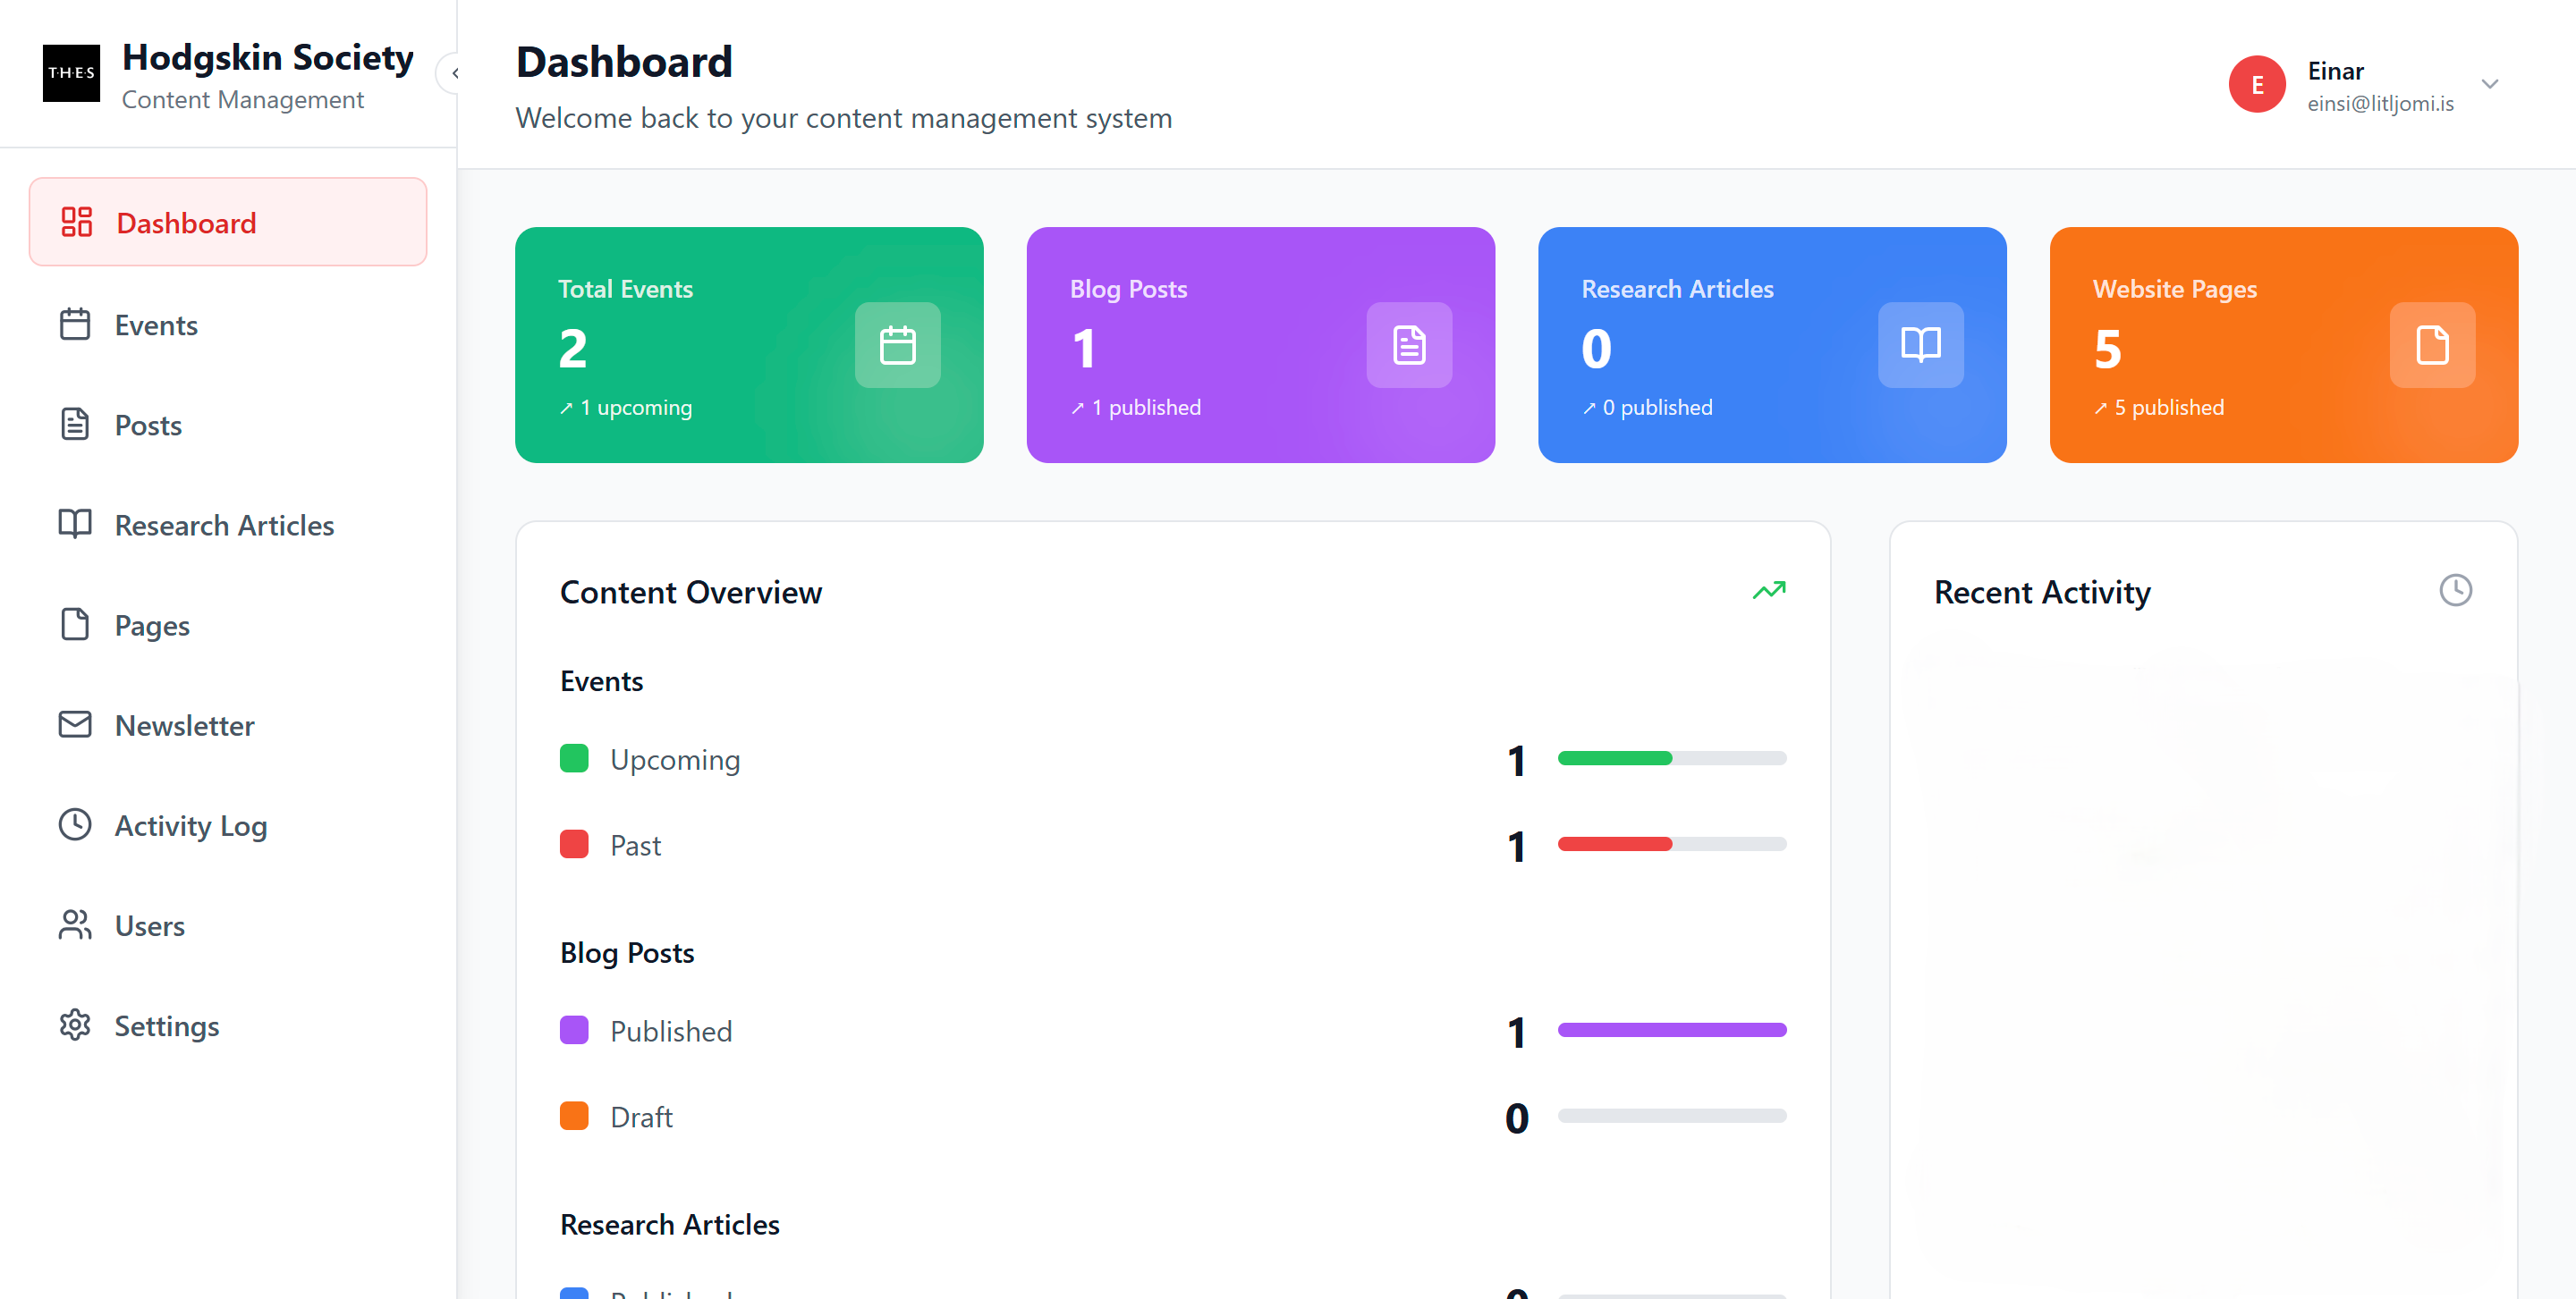2576x1299 pixels.
Task: Navigate to Events via the sidebar menu
Action: click(x=156, y=324)
